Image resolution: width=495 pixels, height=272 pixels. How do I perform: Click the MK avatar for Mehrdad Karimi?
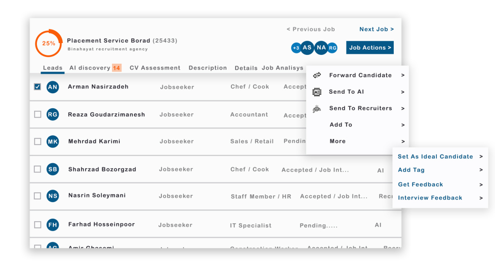coord(52,141)
